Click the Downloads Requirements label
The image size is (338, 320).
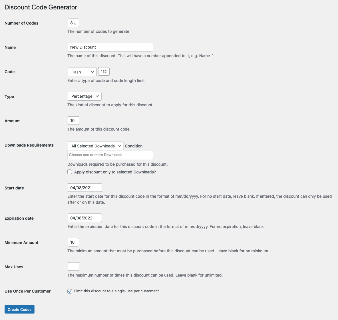pyautogui.click(x=29, y=145)
